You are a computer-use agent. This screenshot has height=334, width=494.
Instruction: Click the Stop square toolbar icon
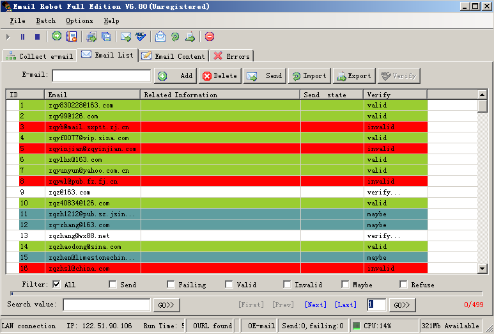(37, 37)
